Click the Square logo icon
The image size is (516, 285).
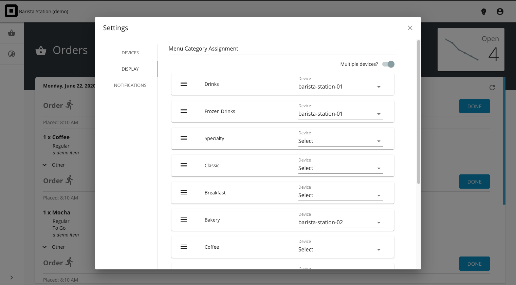click(11, 11)
